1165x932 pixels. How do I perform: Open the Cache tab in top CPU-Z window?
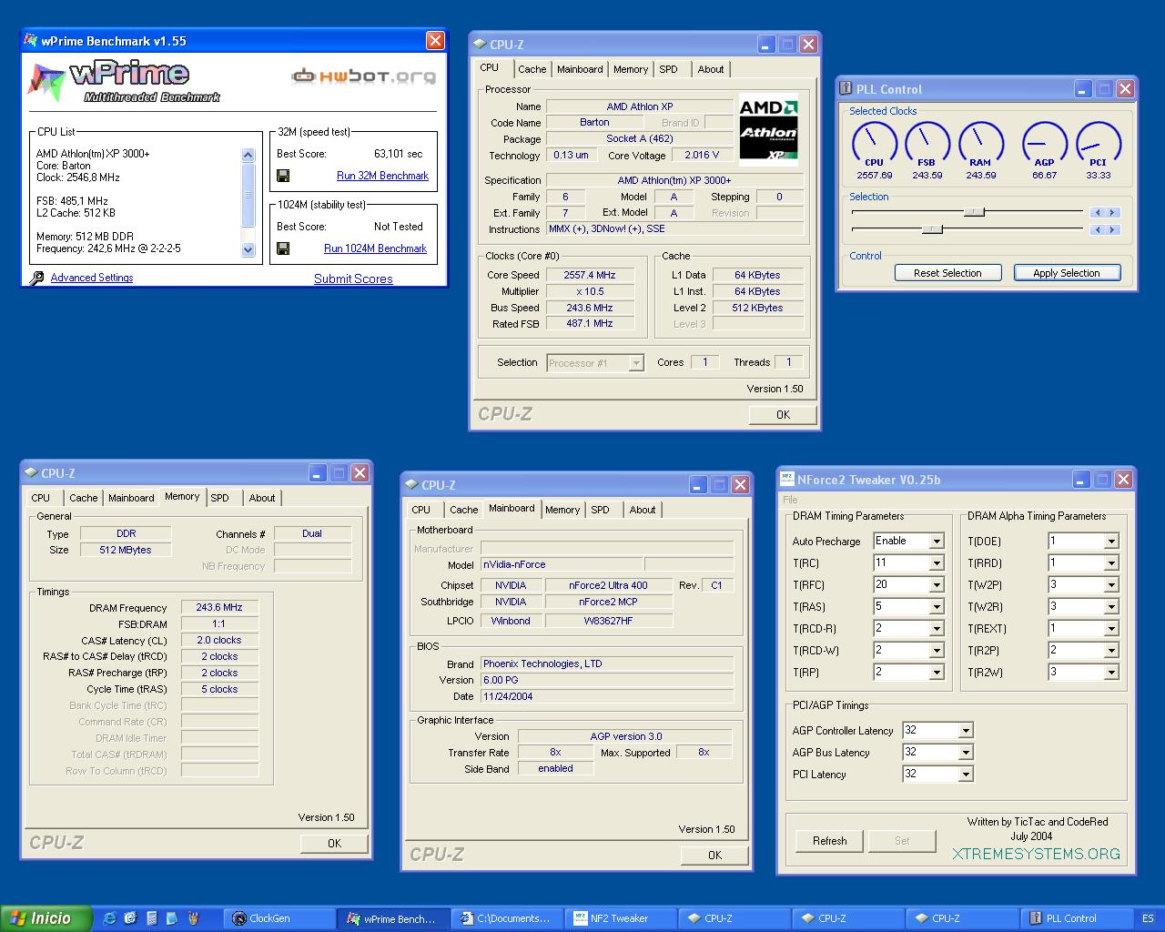[532, 69]
